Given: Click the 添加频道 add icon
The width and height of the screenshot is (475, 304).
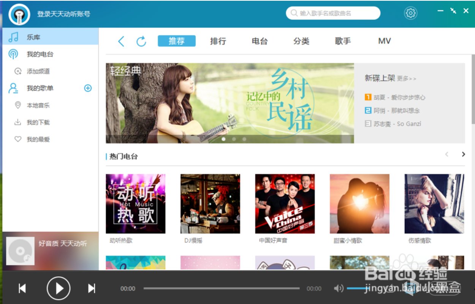Looking at the screenshot, I should [18, 71].
